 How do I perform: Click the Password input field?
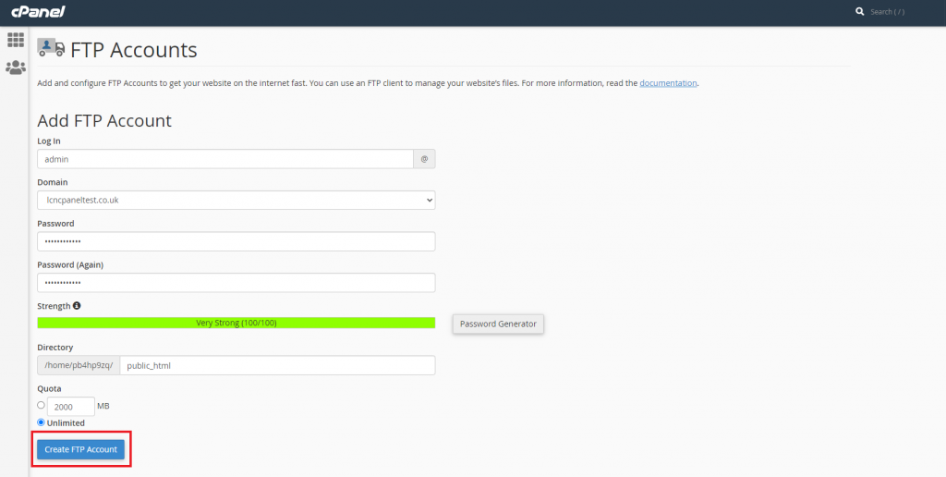point(236,241)
